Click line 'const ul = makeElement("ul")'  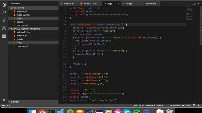pos(89,74)
